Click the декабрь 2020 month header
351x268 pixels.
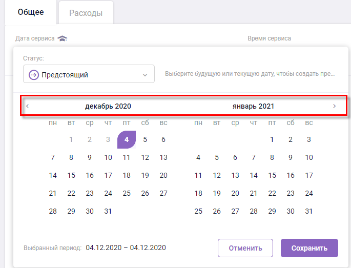108,106
